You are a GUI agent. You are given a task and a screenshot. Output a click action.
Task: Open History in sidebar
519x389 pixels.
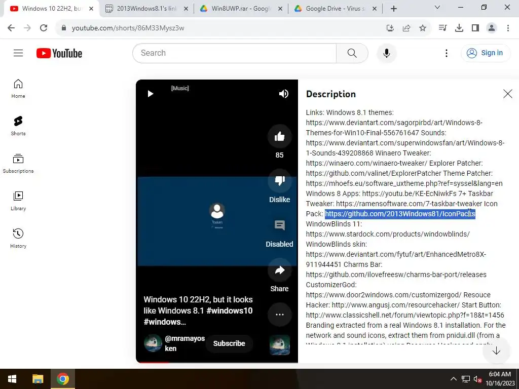18,238
